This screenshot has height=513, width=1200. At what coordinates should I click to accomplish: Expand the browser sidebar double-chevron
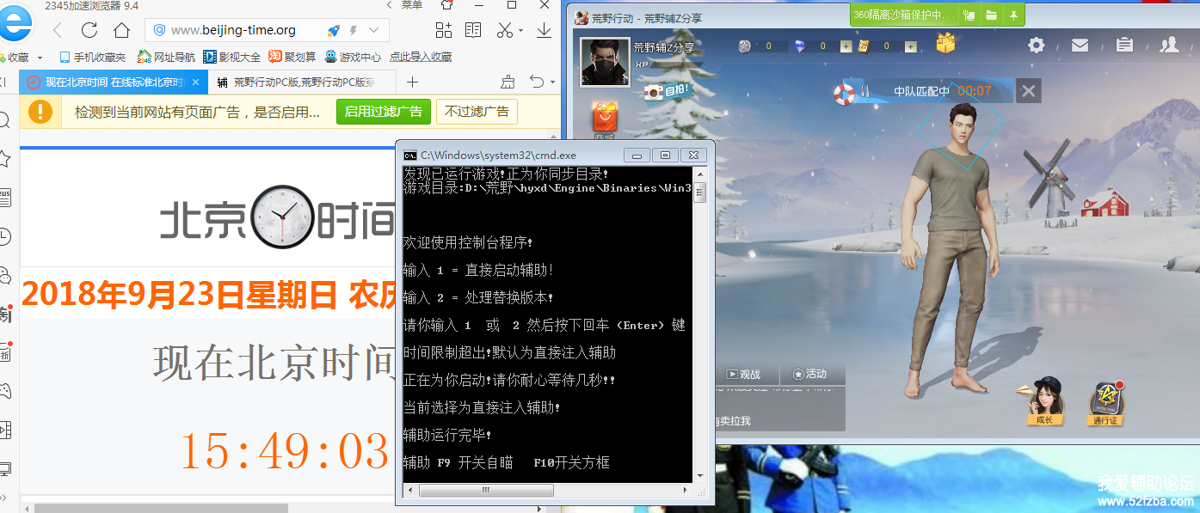3,498
